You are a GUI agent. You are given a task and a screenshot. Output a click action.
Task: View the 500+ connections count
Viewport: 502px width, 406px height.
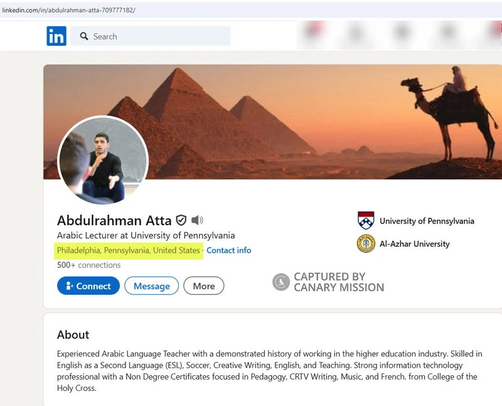tap(88, 265)
